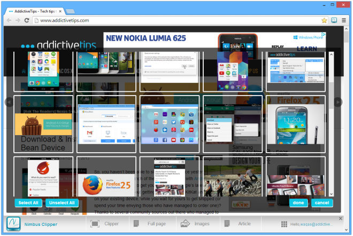Open a new browser tab
Screen dimensions: 353x236
pos(70,11)
